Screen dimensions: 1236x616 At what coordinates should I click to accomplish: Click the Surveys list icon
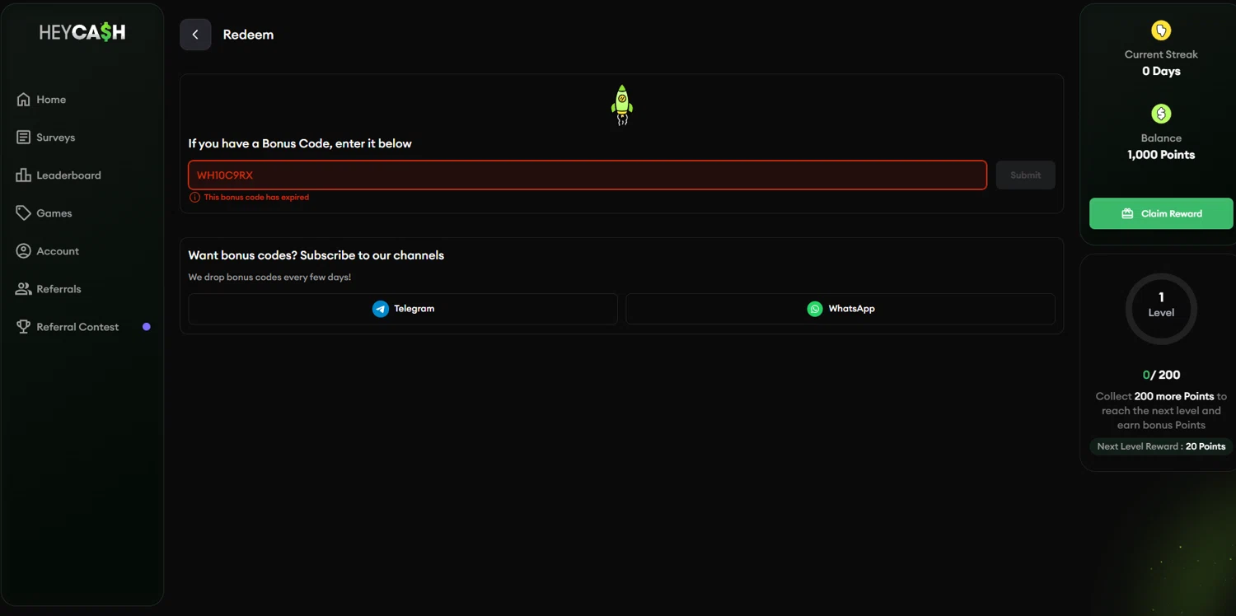[x=23, y=138]
